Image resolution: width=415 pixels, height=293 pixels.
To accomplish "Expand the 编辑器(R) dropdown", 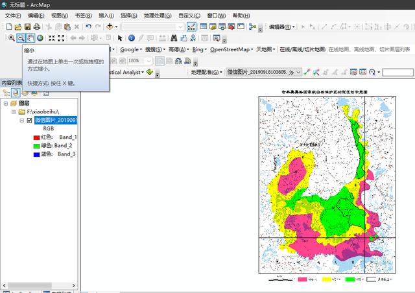I will click(x=282, y=27).
